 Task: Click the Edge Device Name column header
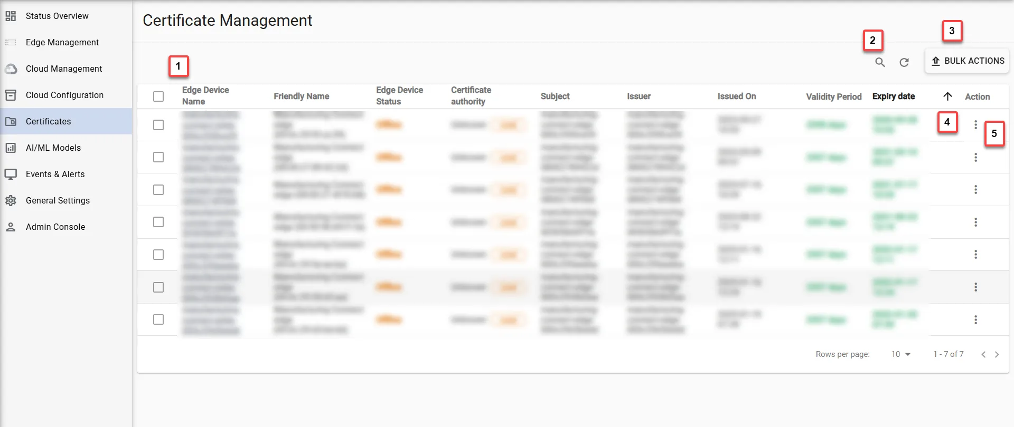205,96
